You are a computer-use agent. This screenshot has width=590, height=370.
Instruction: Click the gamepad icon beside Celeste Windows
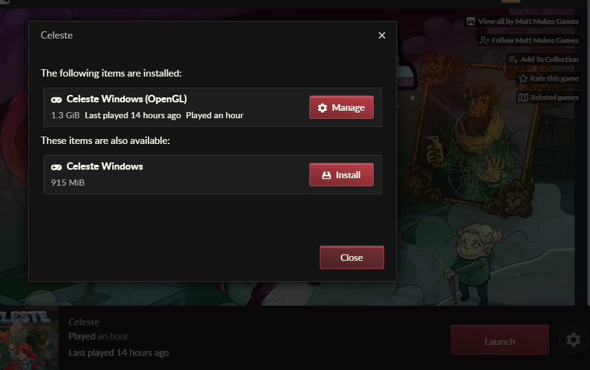[56, 167]
